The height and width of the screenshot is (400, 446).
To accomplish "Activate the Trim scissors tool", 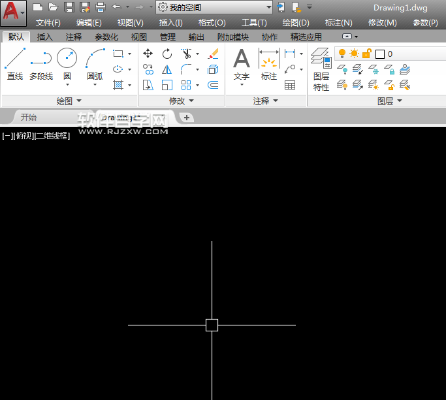I will click(x=186, y=54).
